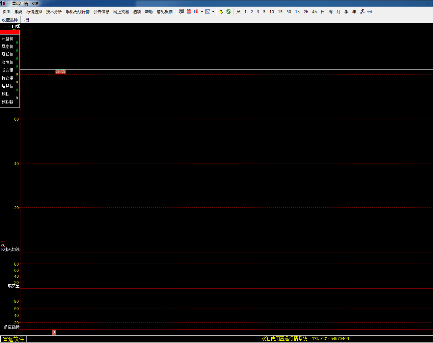Click the 82.32 price label on the crosshair
The height and width of the screenshot is (343, 433).
(60, 71)
